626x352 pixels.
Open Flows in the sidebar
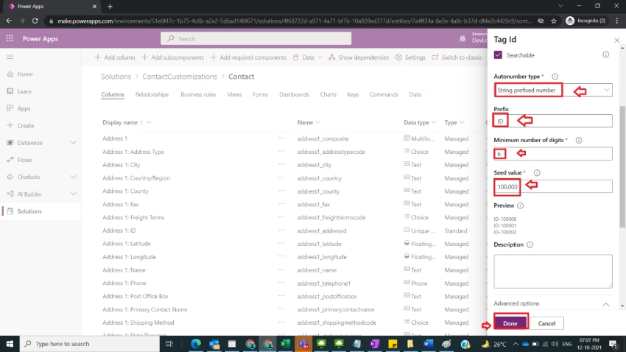(x=24, y=160)
